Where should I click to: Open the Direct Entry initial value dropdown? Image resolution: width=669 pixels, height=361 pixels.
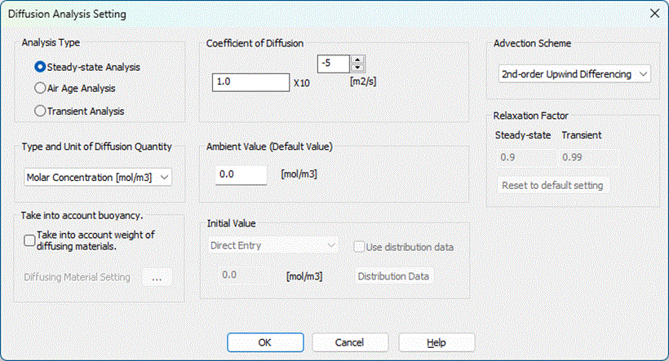[x=273, y=245]
